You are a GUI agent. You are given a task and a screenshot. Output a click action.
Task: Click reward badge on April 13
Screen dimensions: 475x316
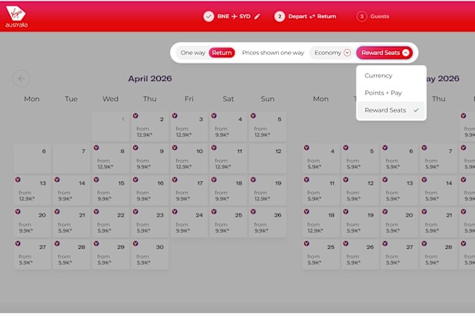(x=18, y=180)
